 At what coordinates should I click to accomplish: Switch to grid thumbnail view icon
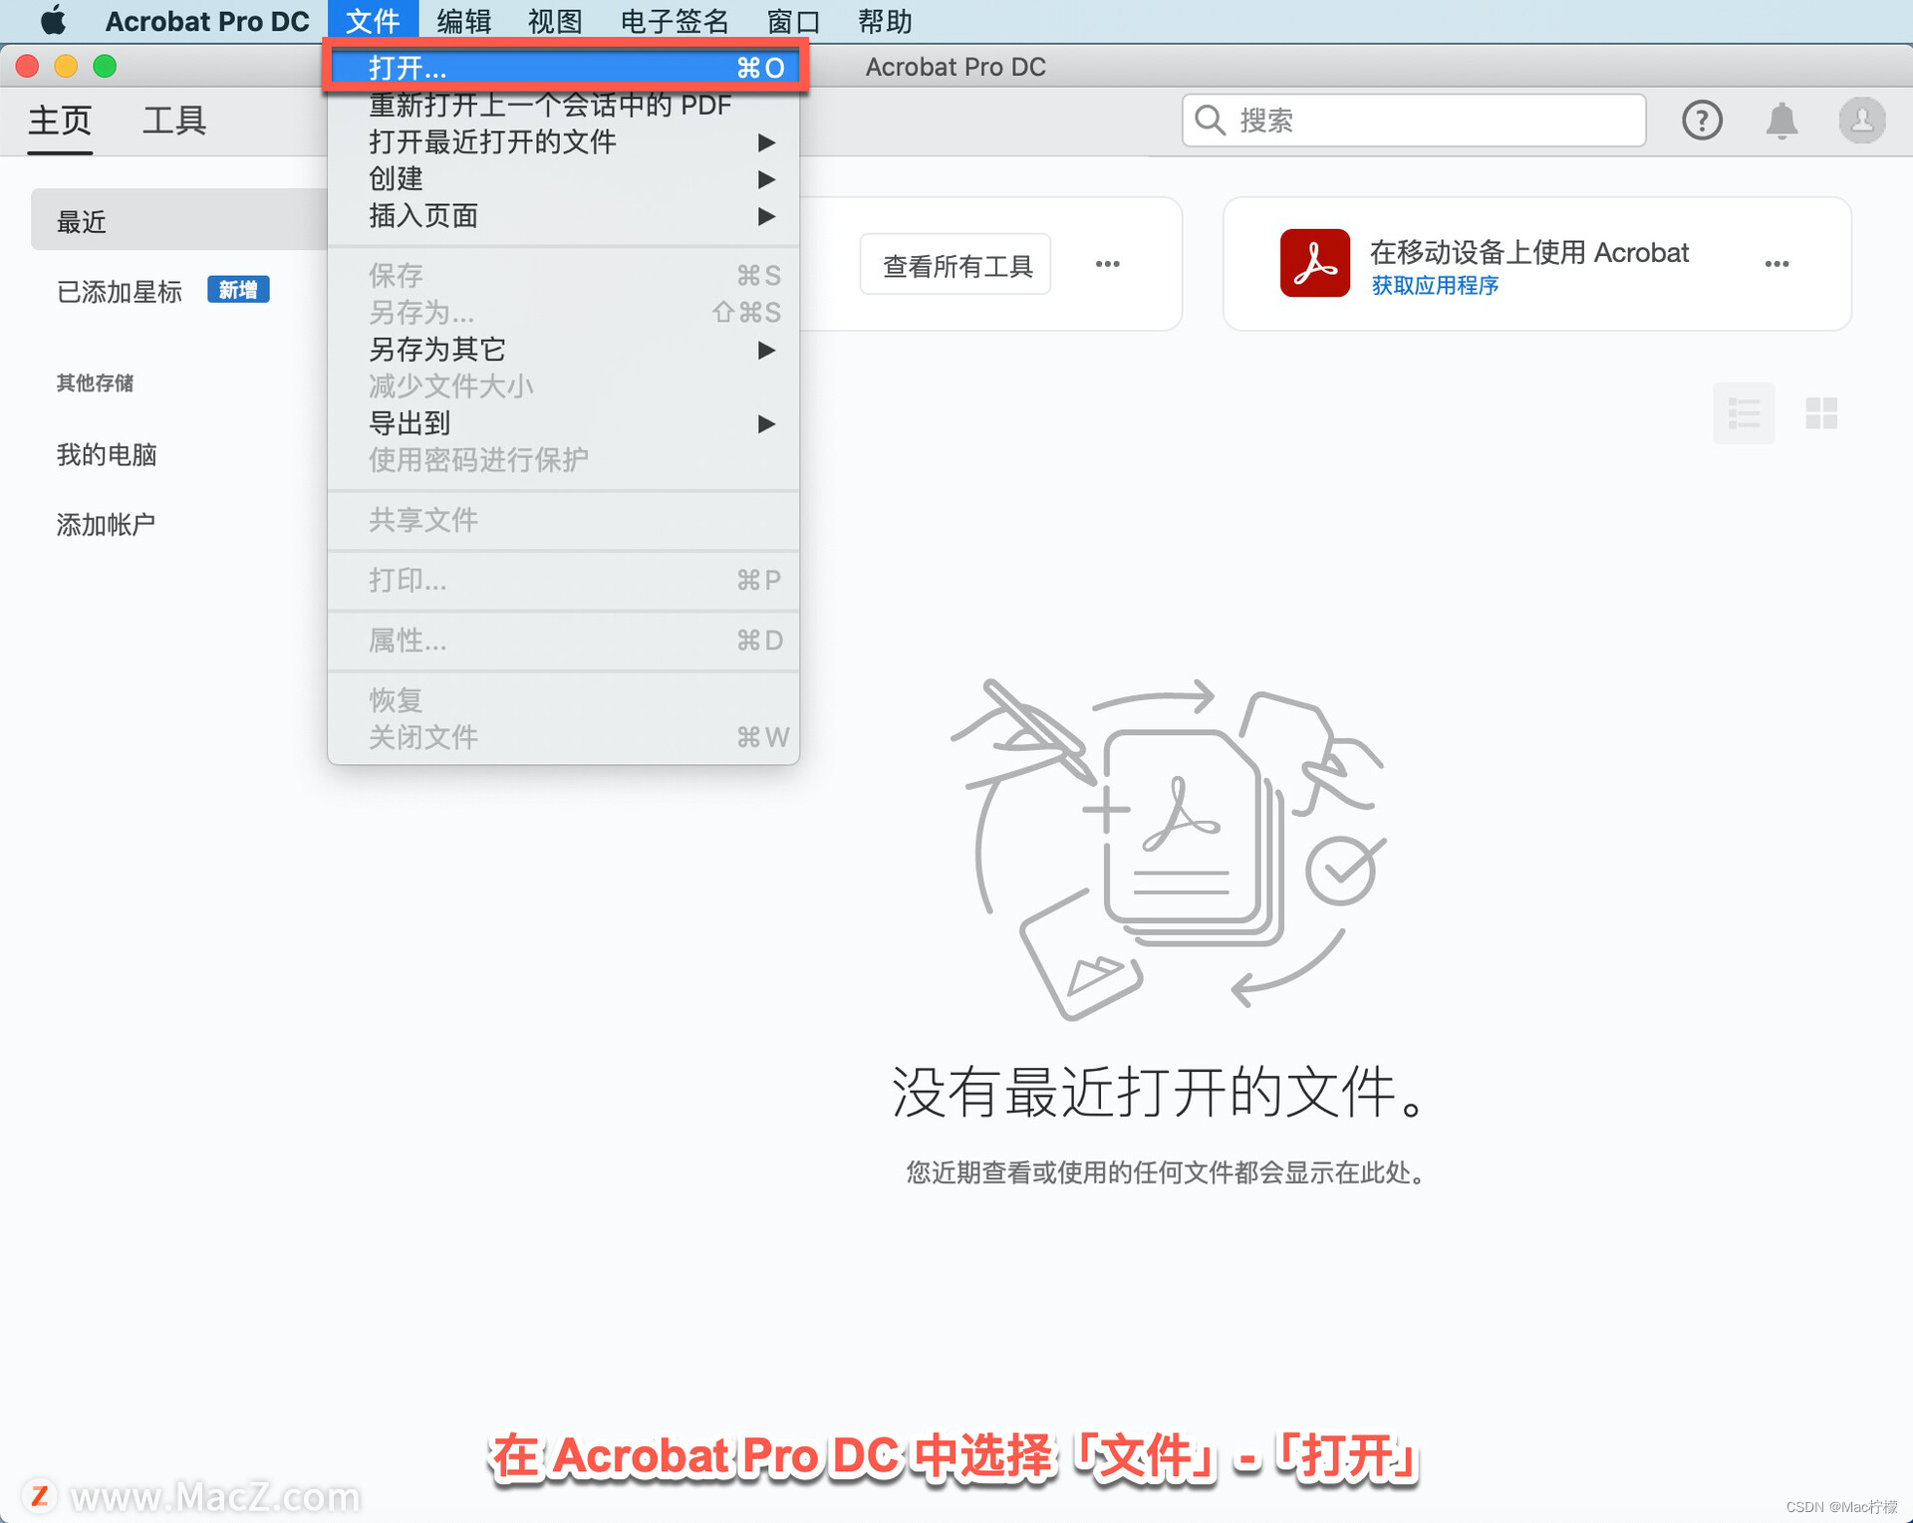click(x=1820, y=412)
